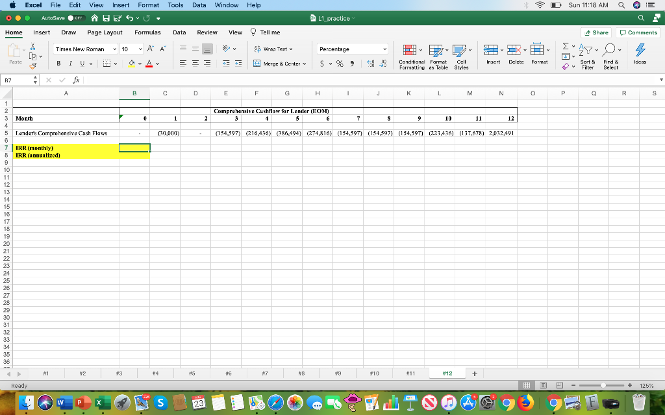This screenshot has height=415, width=665.
Task: Open the Formulas ribbon tab
Action: click(x=147, y=32)
